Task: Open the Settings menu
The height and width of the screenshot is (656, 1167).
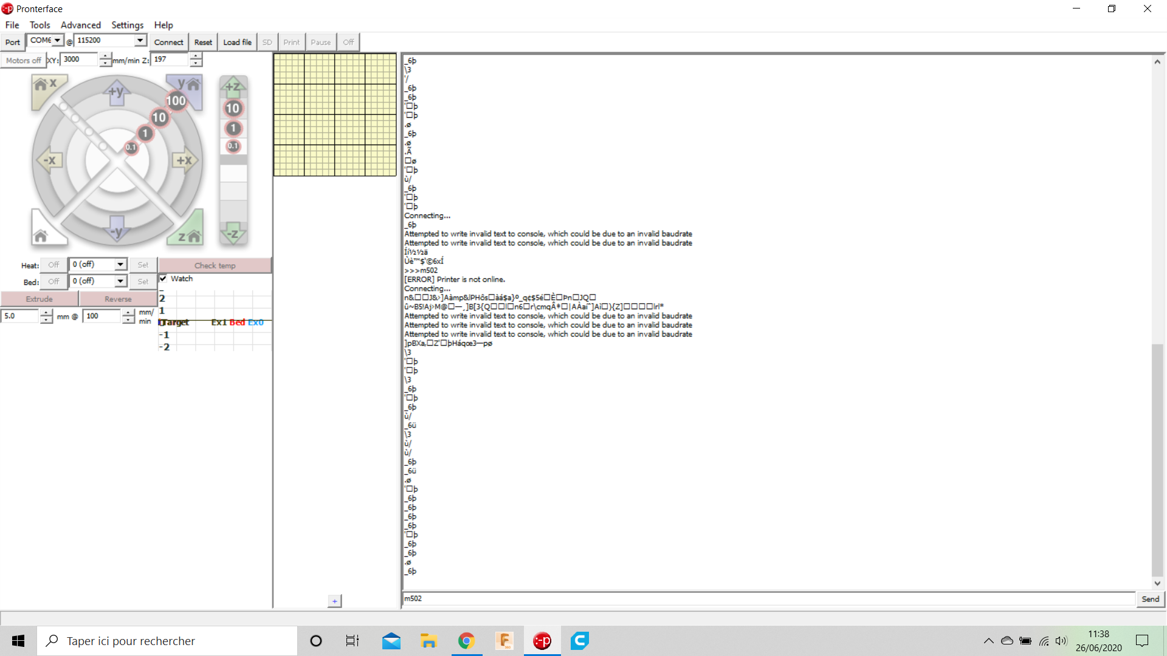Action: pos(127,25)
